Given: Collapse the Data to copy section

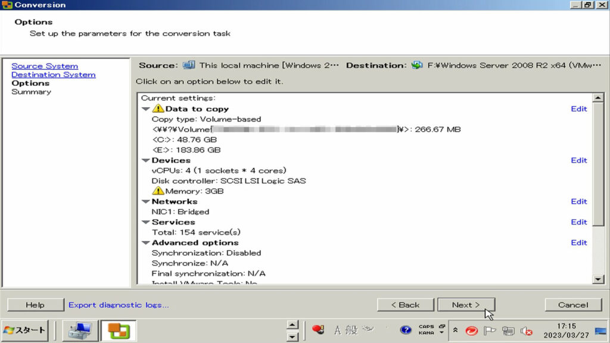Looking at the screenshot, I should point(145,109).
